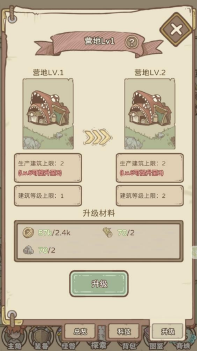Click the 营地Lv1 title banner
The image size is (197, 351).
(99, 43)
